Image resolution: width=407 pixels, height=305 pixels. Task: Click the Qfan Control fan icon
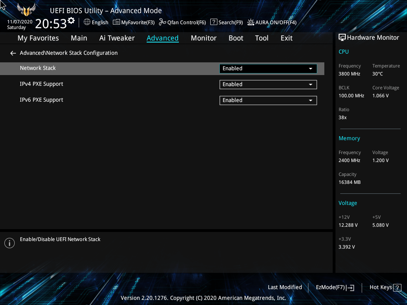pos(163,22)
